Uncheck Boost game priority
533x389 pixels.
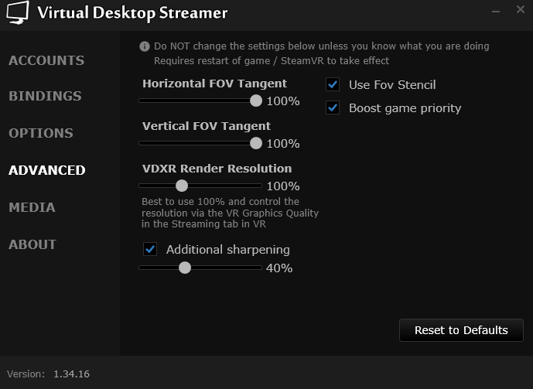(x=333, y=107)
